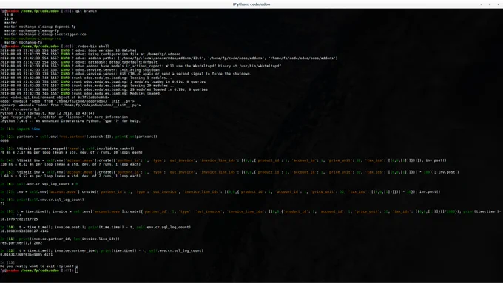
Task: Click the 'Odoo version 13.0alpha1' log line
Action: 68,50
